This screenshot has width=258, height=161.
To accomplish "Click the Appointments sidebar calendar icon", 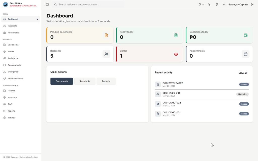I will pyautogui.click(x=5, y=65).
